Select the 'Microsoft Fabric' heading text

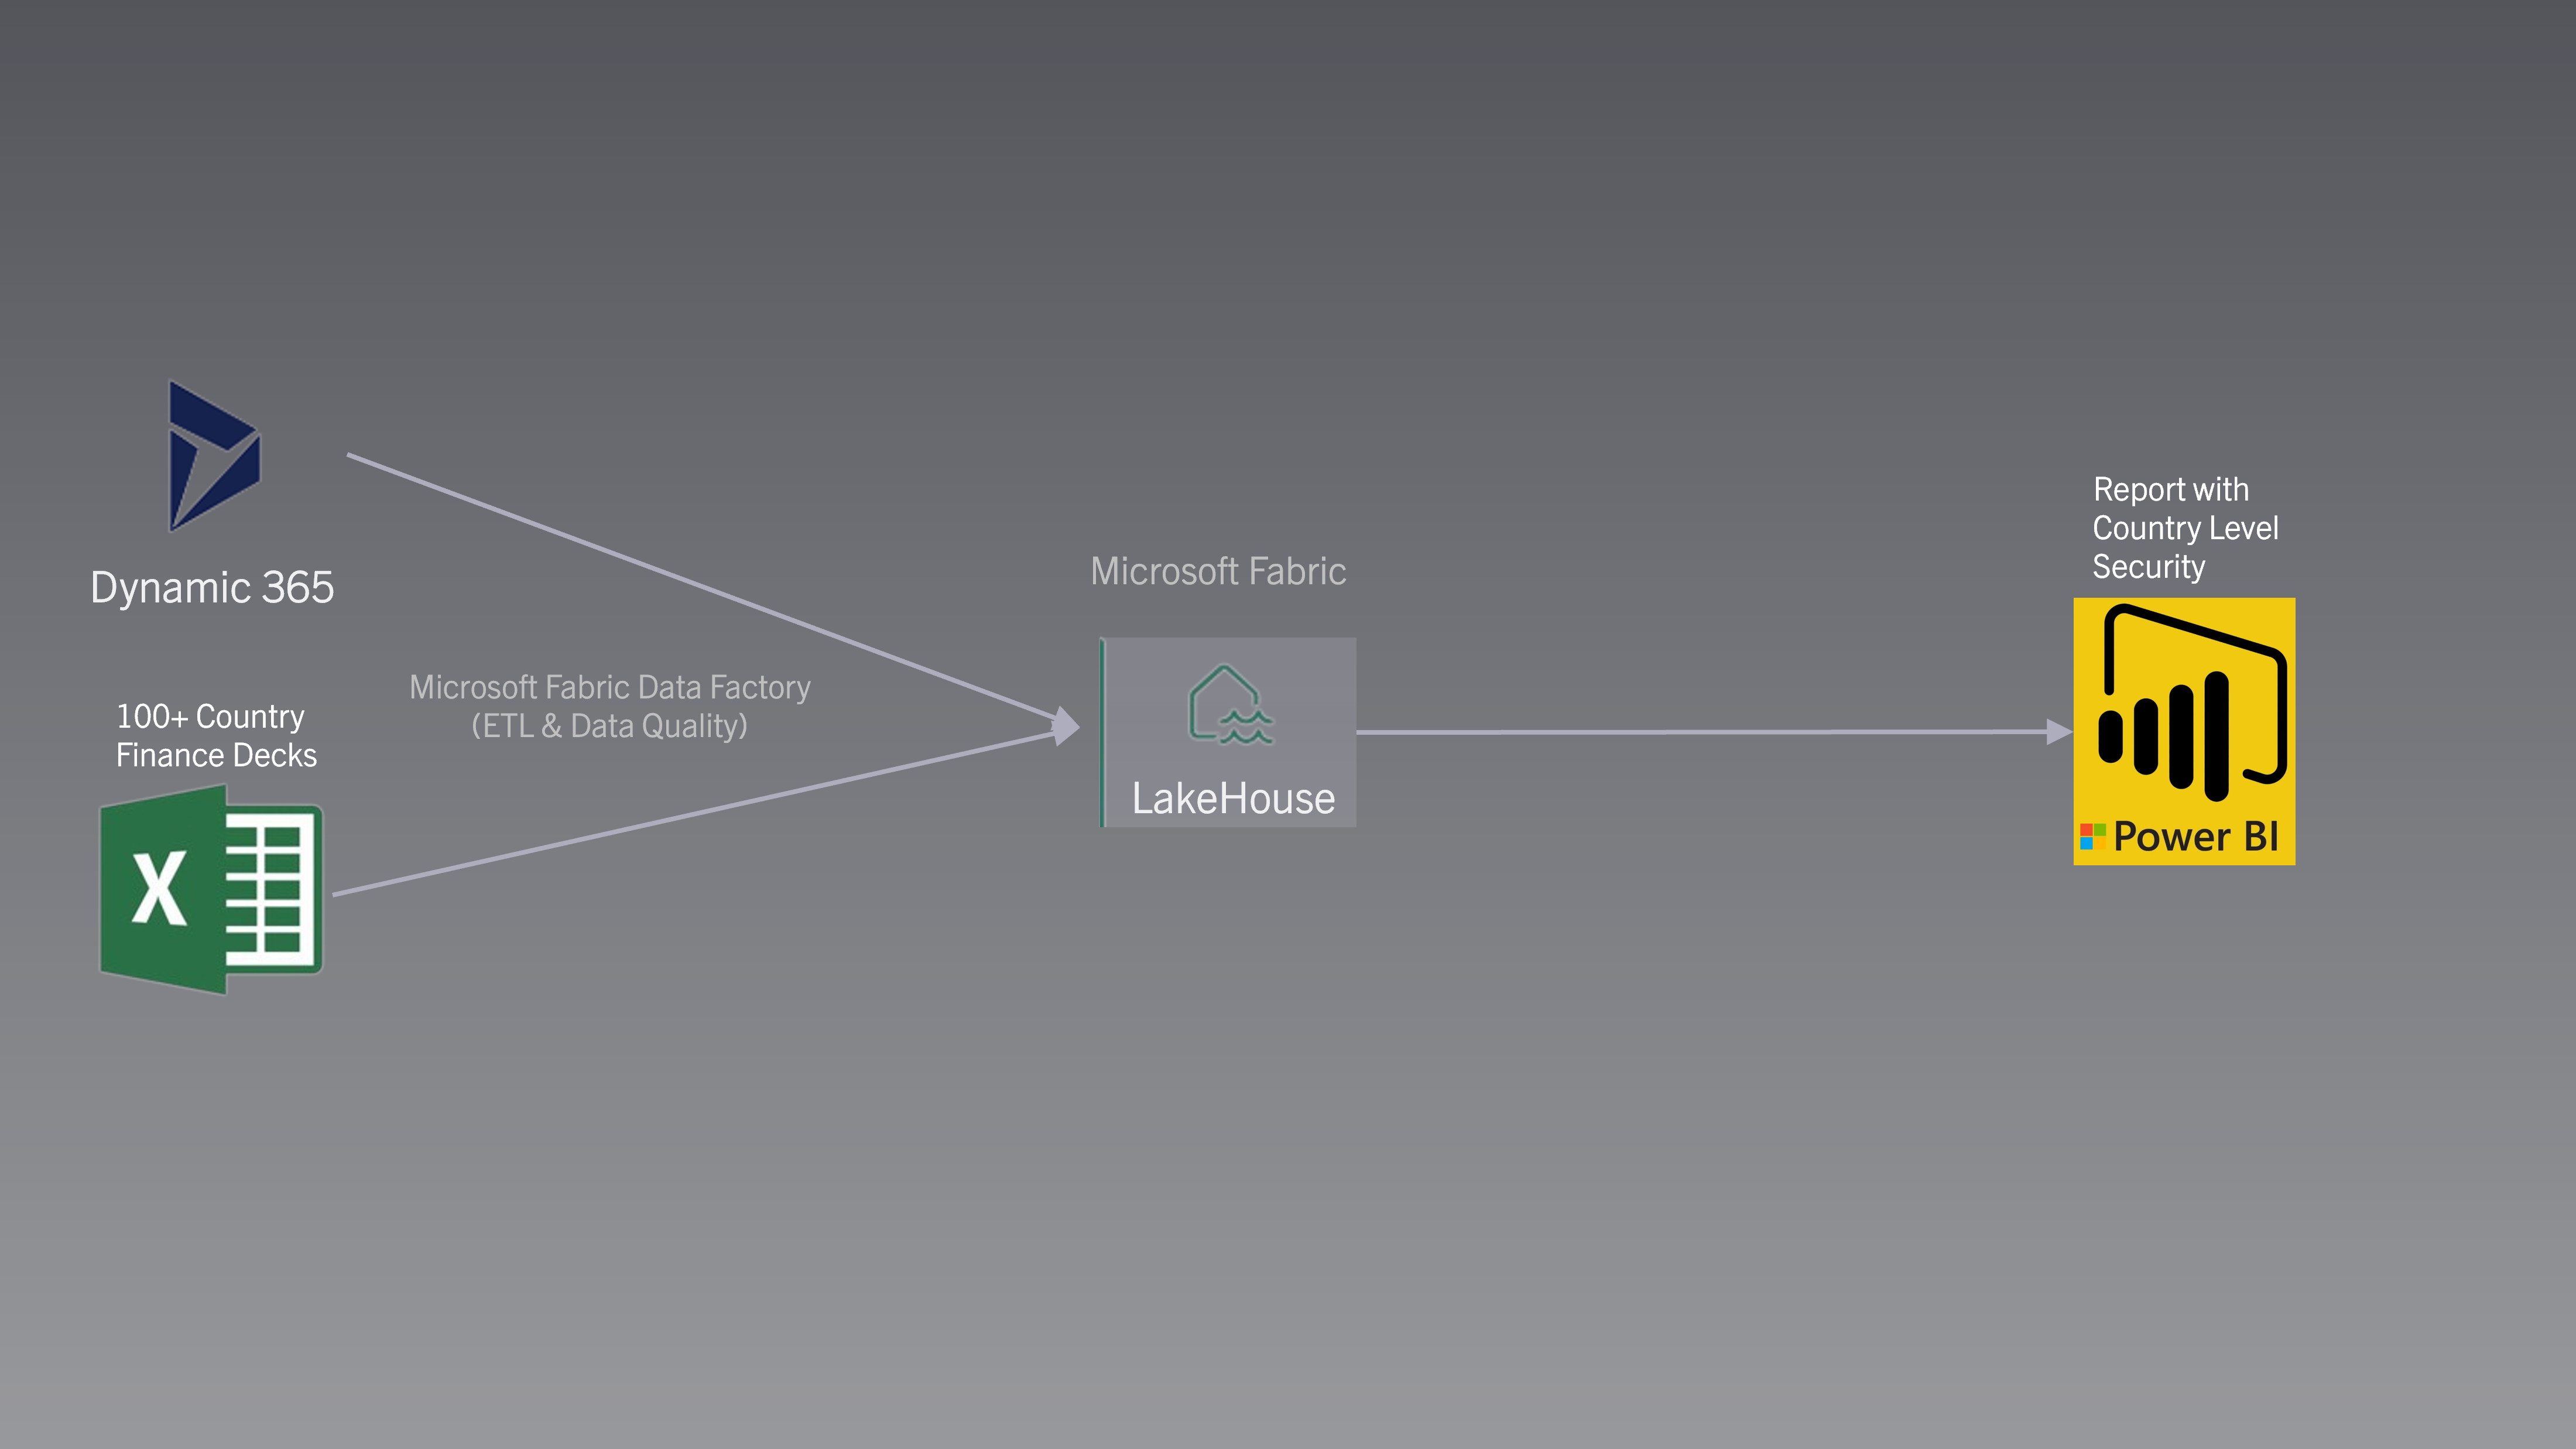point(1218,571)
